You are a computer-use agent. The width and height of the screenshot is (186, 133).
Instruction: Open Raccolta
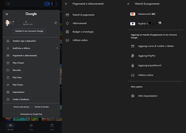coord(31,70)
